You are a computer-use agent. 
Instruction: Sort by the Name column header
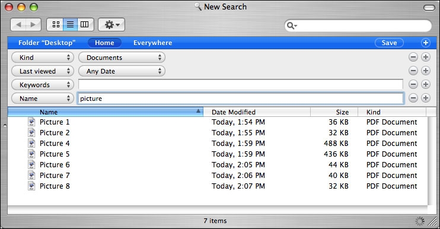(105, 112)
